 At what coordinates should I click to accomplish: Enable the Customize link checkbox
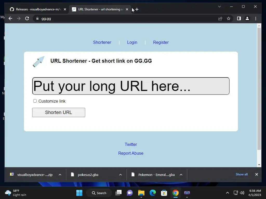[x=35, y=101]
